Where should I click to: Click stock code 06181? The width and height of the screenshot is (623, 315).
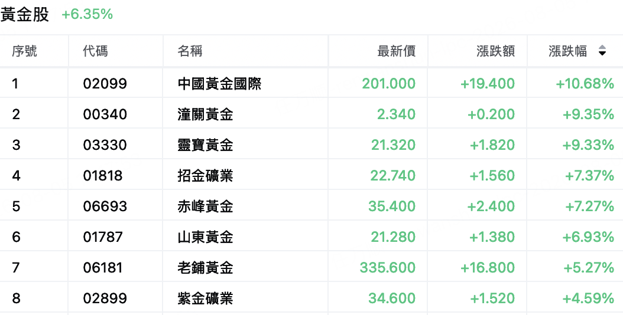(102, 268)
